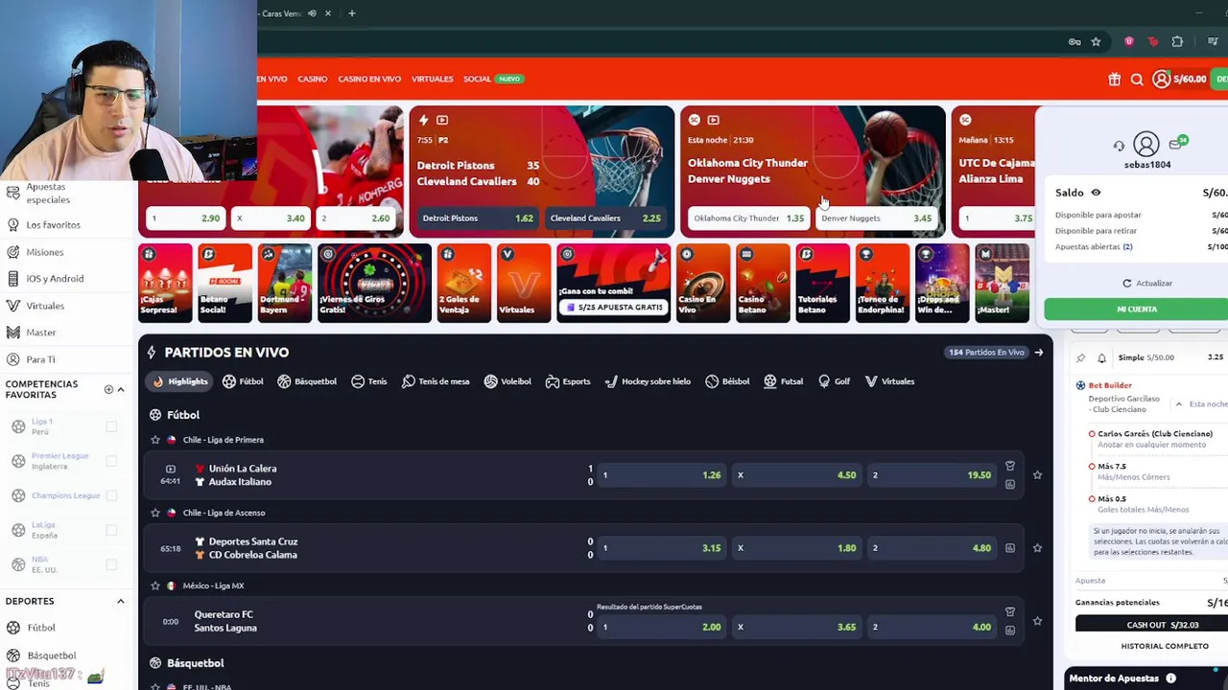Favorite Deportes Santa Cruz match star
This screenshot has width=1228, height=690.
(x=1037, y=548)
